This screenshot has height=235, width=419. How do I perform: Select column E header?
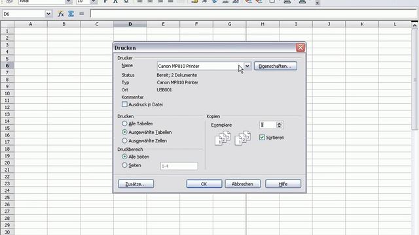(x=163, y=24)
